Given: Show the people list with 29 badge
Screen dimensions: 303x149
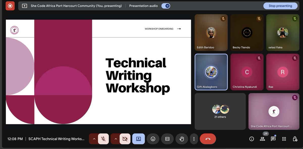Looking at the screenshot, I should (263, 139).
